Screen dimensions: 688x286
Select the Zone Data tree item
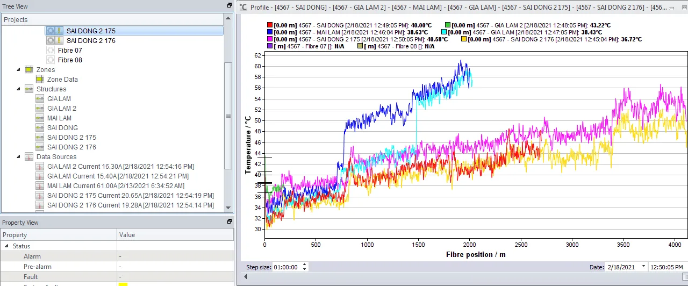pos(62,80)
